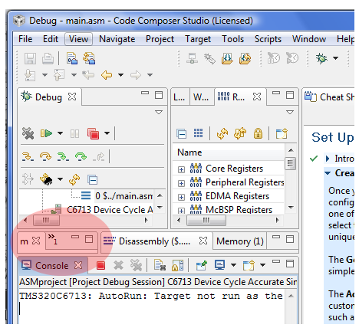Viewport: 359px width, 331px height.
Task: Open the Debug view menu triangle
Action: point(159,112)
